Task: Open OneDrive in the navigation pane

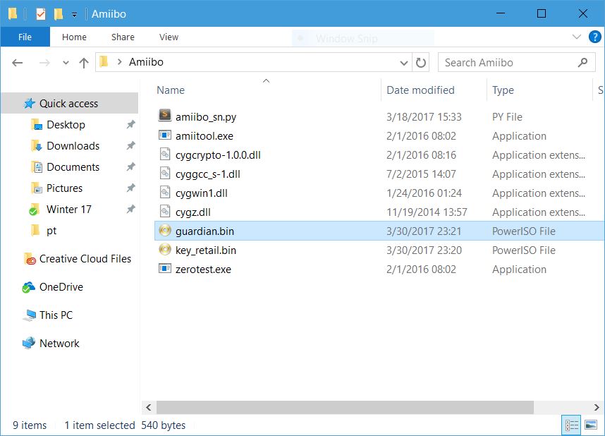Action: 61,287
